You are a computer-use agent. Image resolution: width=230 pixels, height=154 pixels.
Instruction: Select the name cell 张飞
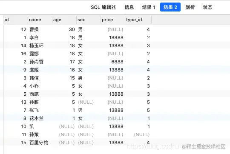(x=34, y=110)
